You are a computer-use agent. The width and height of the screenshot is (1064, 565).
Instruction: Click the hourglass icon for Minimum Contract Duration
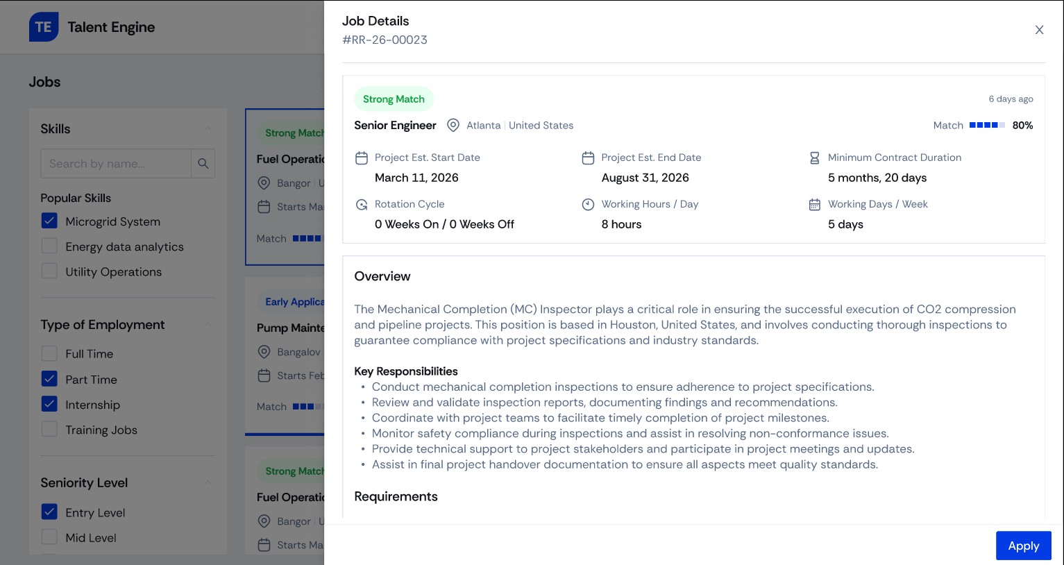[815, 158]
